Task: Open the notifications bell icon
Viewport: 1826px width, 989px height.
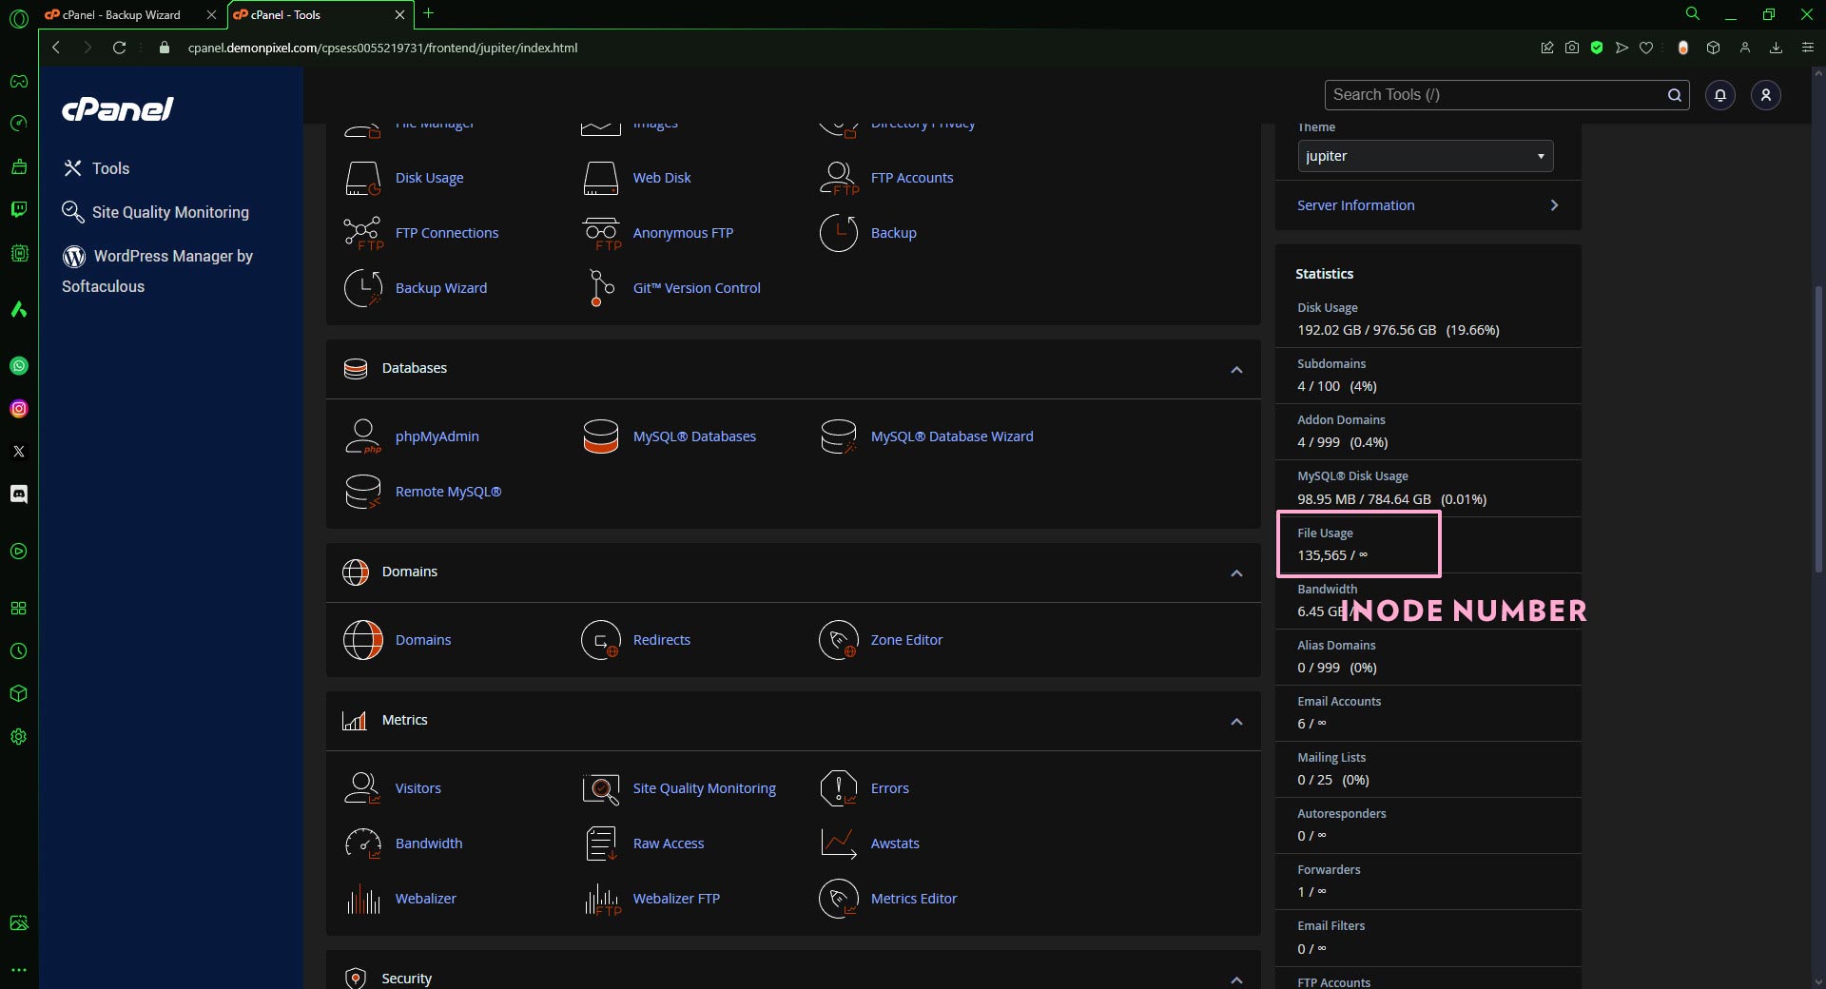Action: tap(1719, 95)
